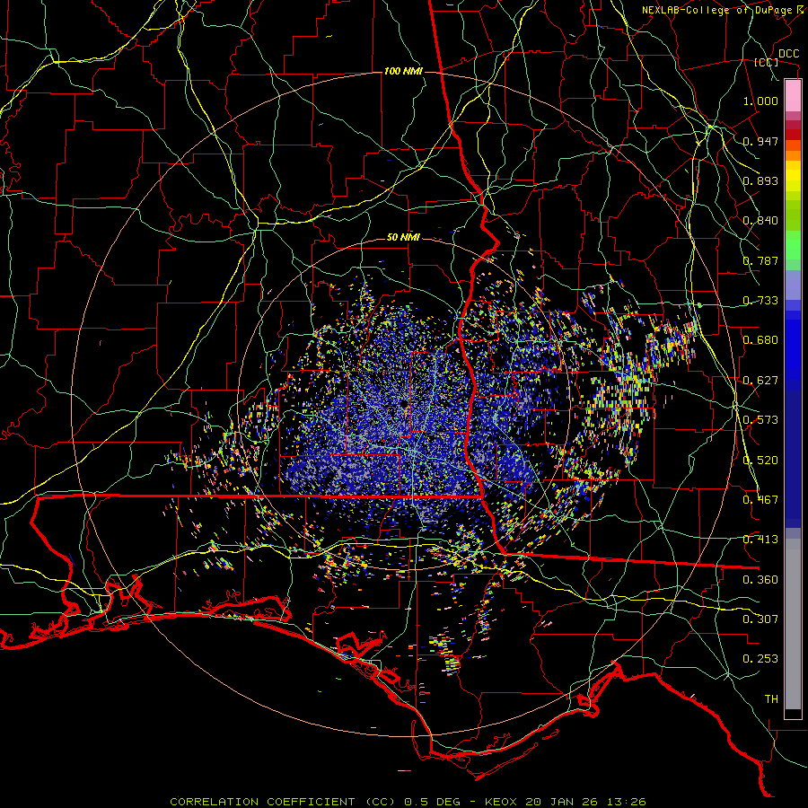Click the red segment of the color bar
The image size is (808, 808).
pos(793,134)
